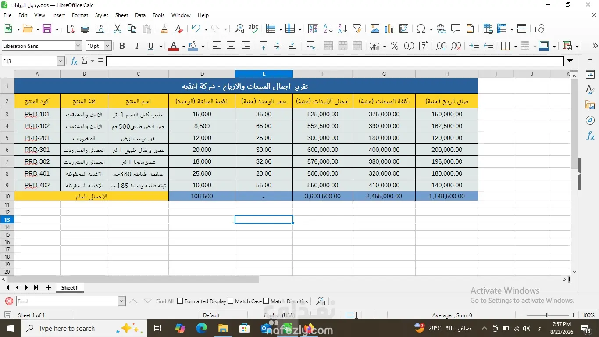This screenshot has height=337, width=599.
Task: Open the Select Function sigma dropdown
Action: (x=93, y=61)
